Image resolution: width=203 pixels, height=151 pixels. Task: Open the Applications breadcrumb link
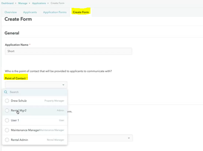[x=39, y=3]
